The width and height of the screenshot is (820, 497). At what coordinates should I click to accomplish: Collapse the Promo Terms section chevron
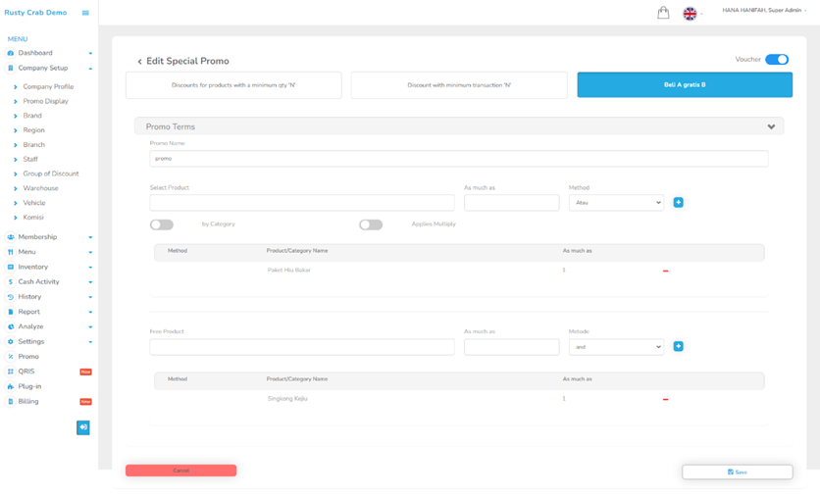771,126
